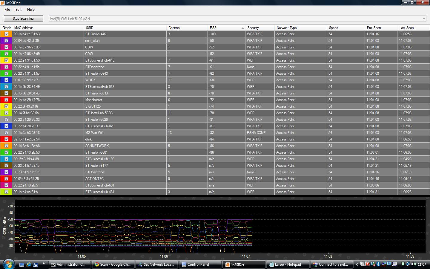
Task: Toggle graph checkbox for BTBusinessHub-643
Action: [x=6, y=60]
